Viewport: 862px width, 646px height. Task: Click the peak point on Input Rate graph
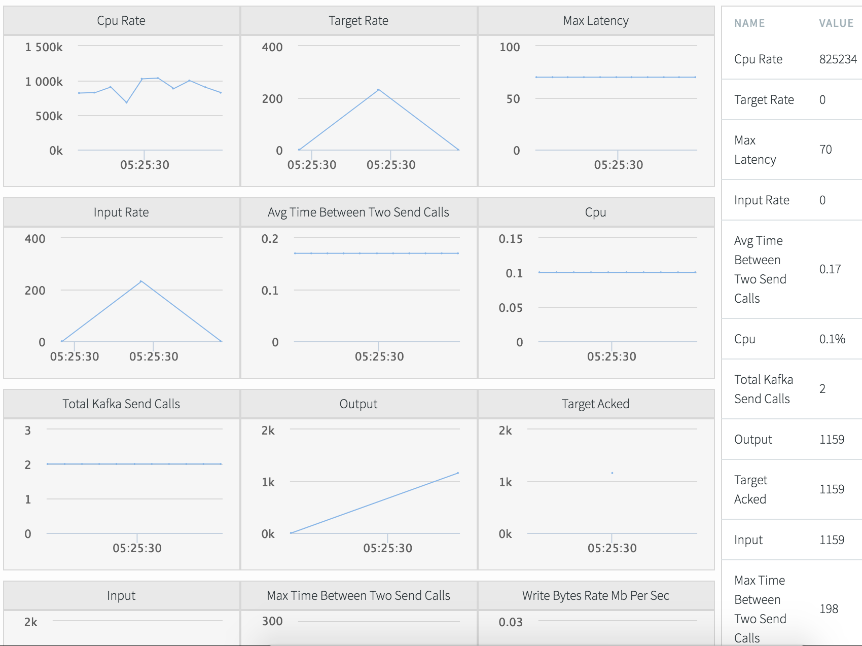141,281
